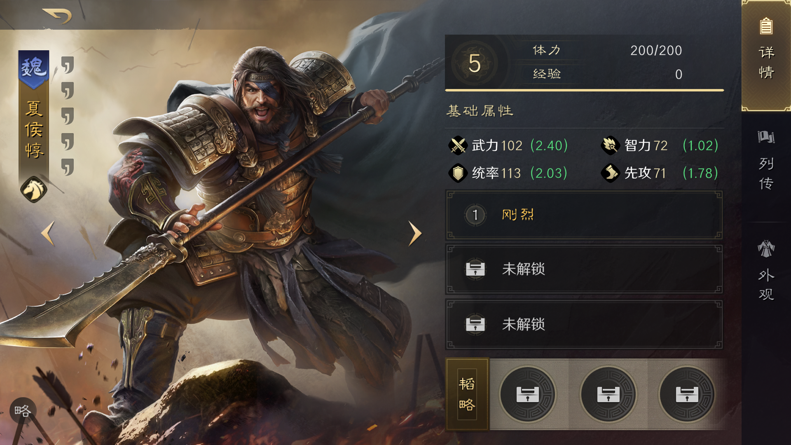Viewport: 791px width, 445px height.
Task: Switch to the 列传 tab
Action: (766, 161)
